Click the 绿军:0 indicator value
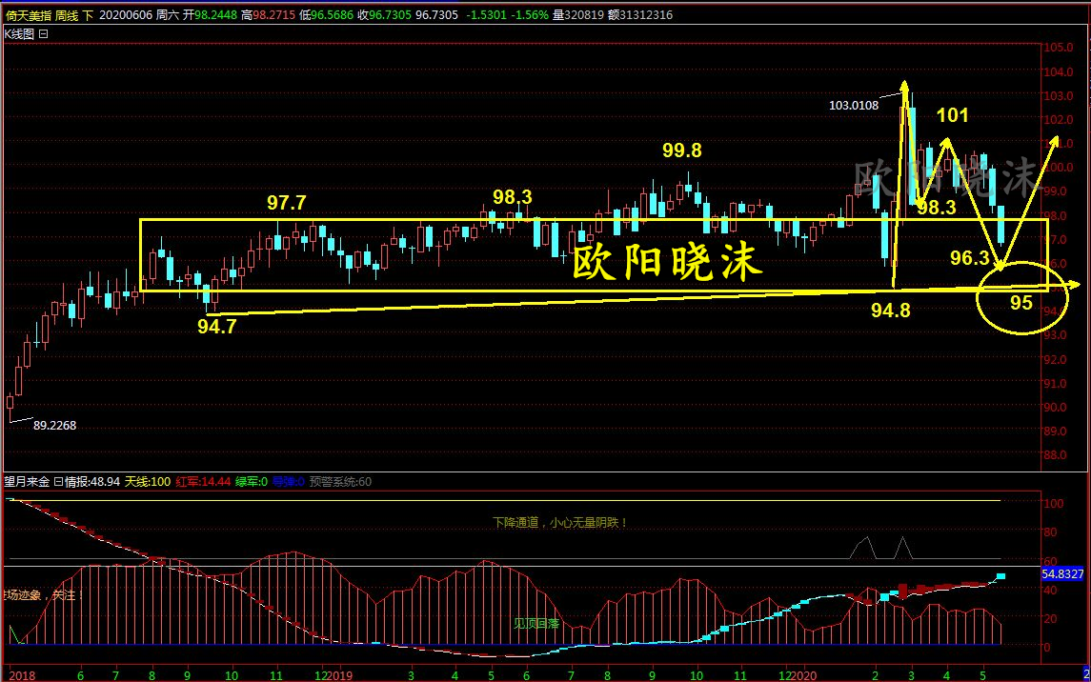The width and height of the screenshot is (1091, 682). (x=252, y=481)
